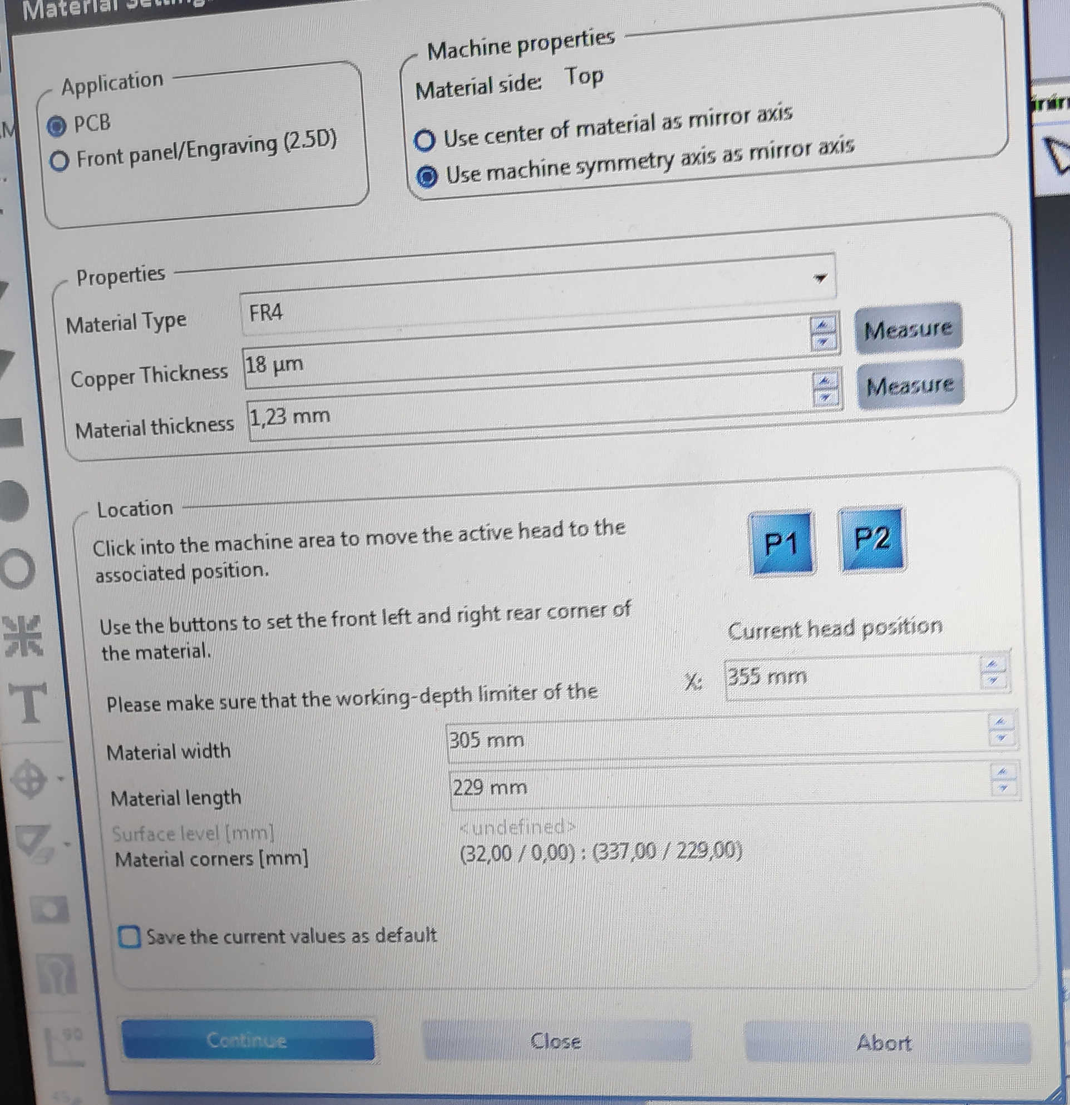Open the Material Type dropdown arrow

tap(820, 278)
